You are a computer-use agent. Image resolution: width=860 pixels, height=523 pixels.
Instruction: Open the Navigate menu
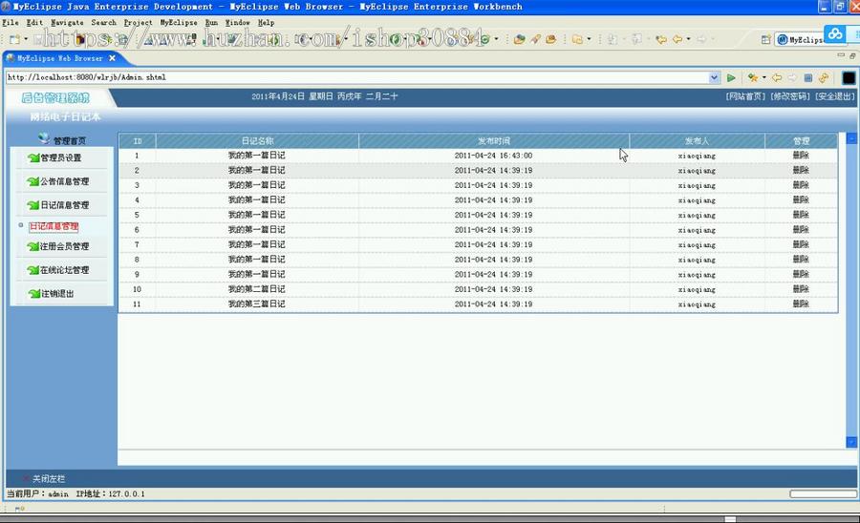tap(67, 23)
